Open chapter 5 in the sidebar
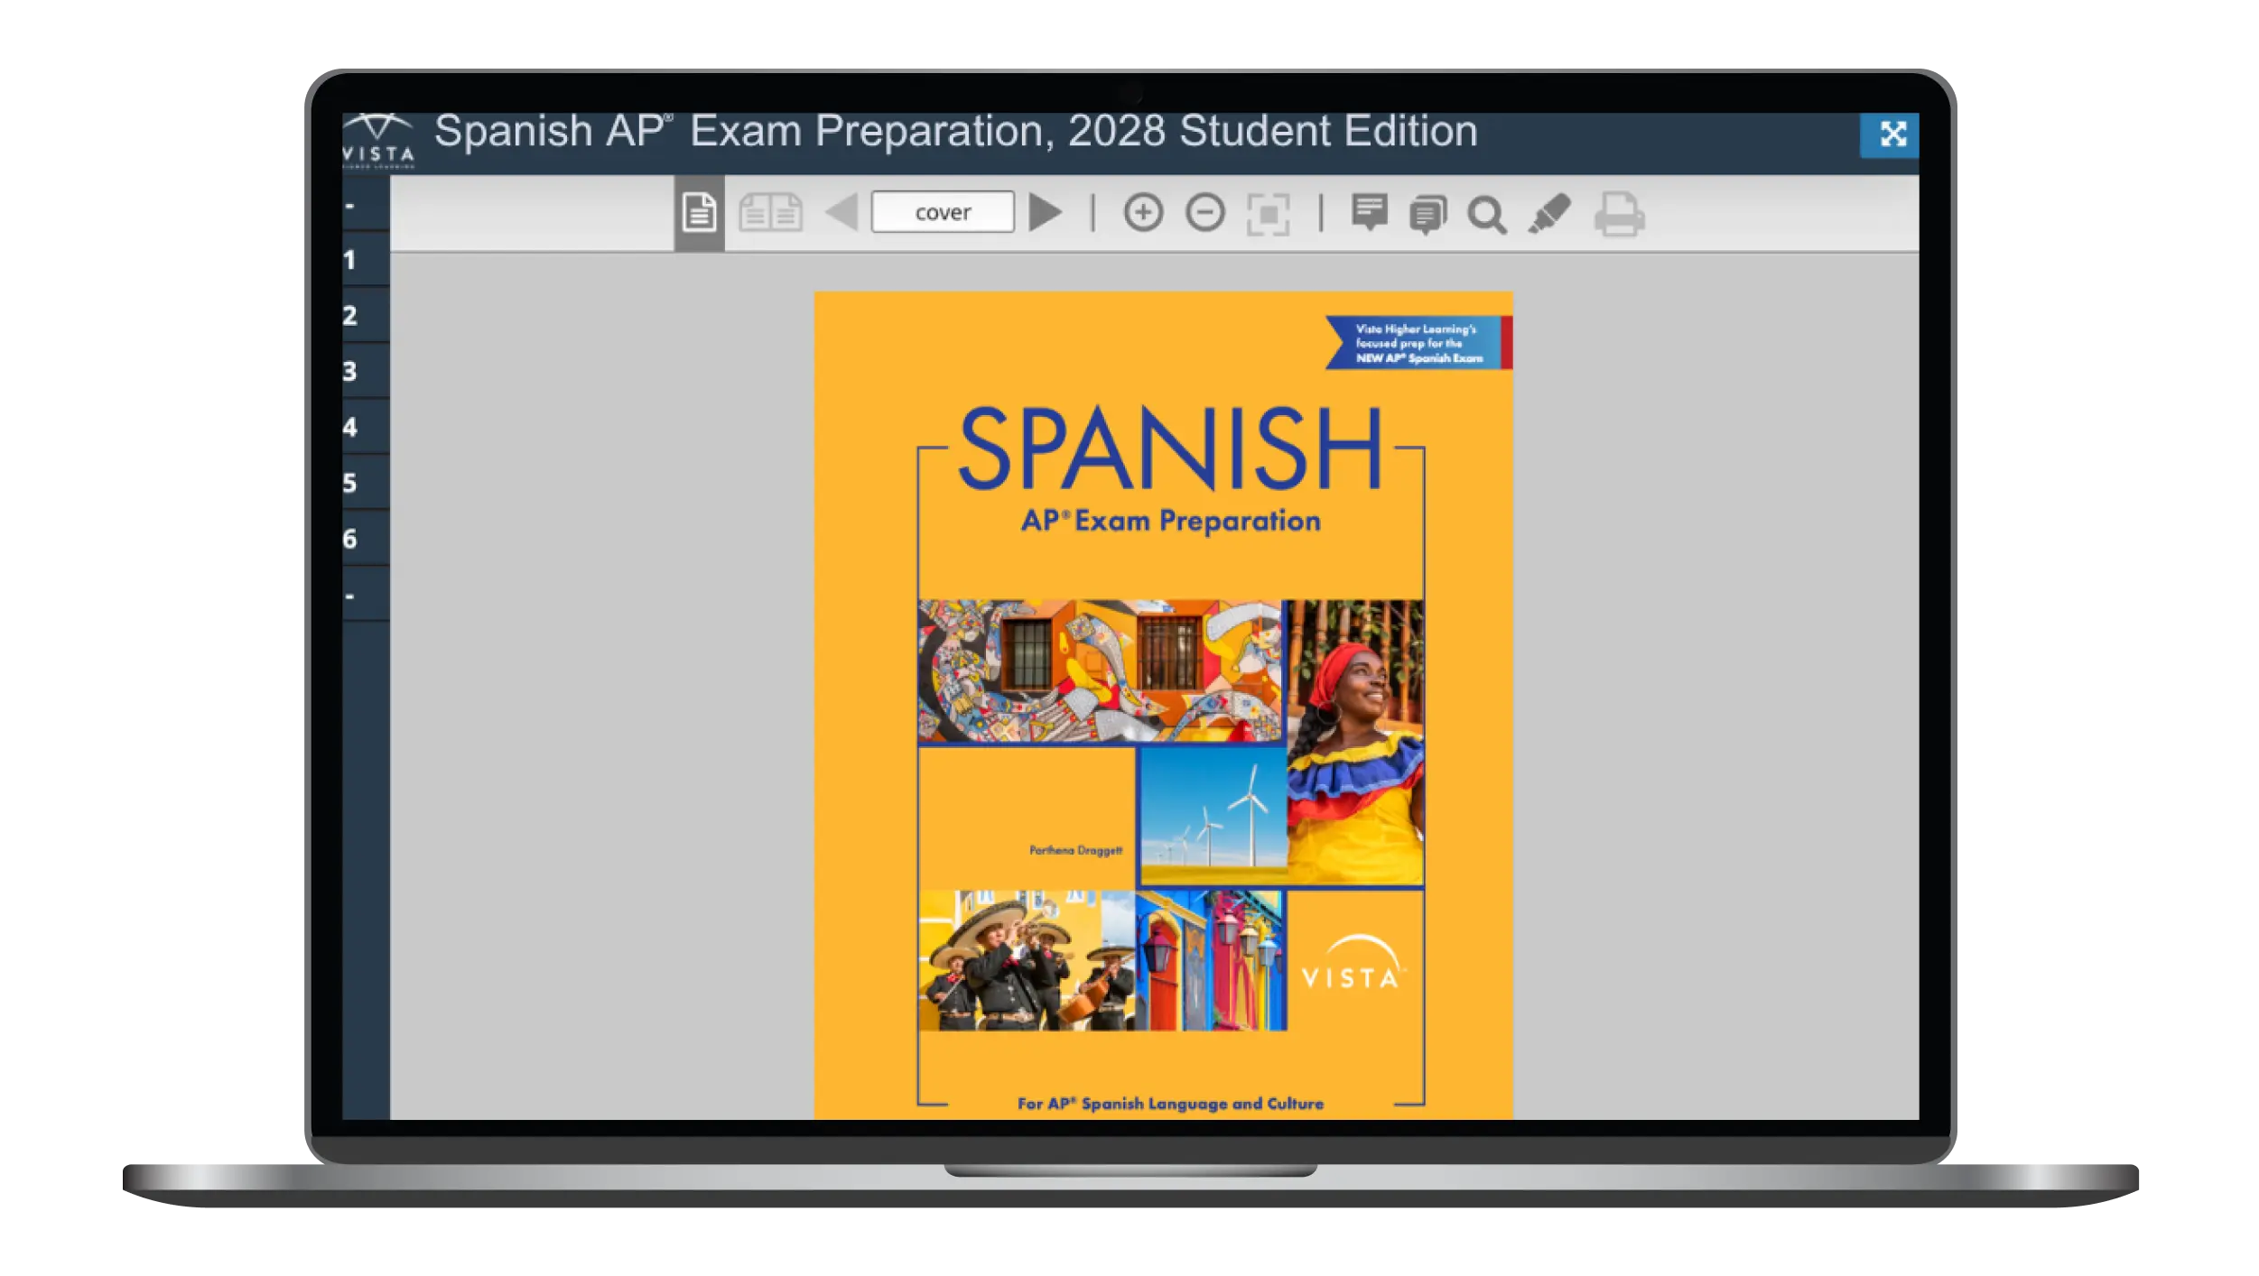 (x=366, y=483)
